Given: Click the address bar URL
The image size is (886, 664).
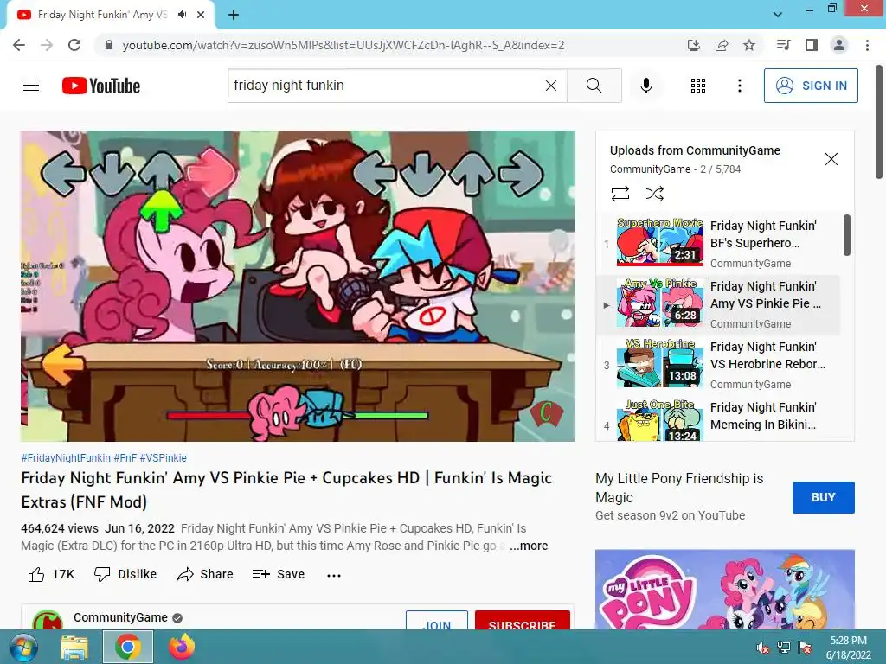Looking at the screenshot, I should tap(343, 45).
